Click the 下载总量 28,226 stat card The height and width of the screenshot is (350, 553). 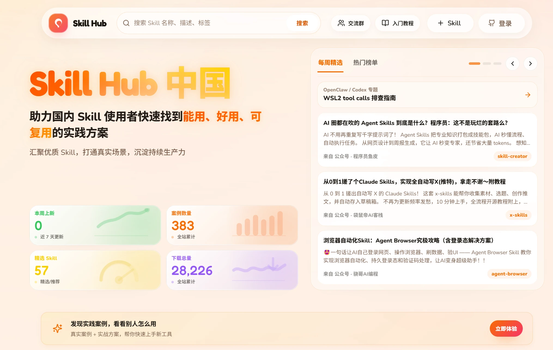(x=232, y=270)
